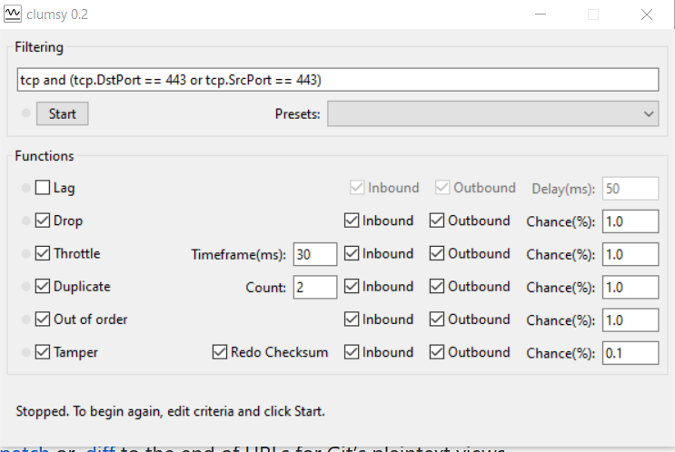Viewport: 675px width, 452px height.
Task: Disable the Out of order checkbox
Action: click(43, 319)
